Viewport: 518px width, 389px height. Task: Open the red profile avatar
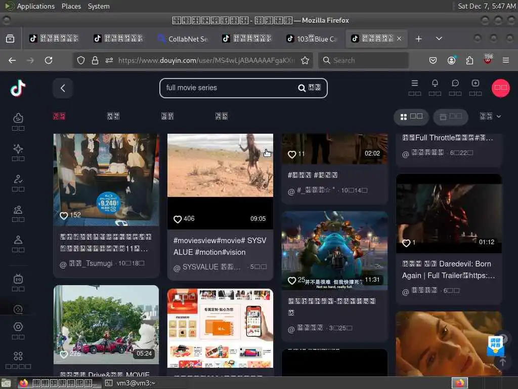[x=500, y=88]
